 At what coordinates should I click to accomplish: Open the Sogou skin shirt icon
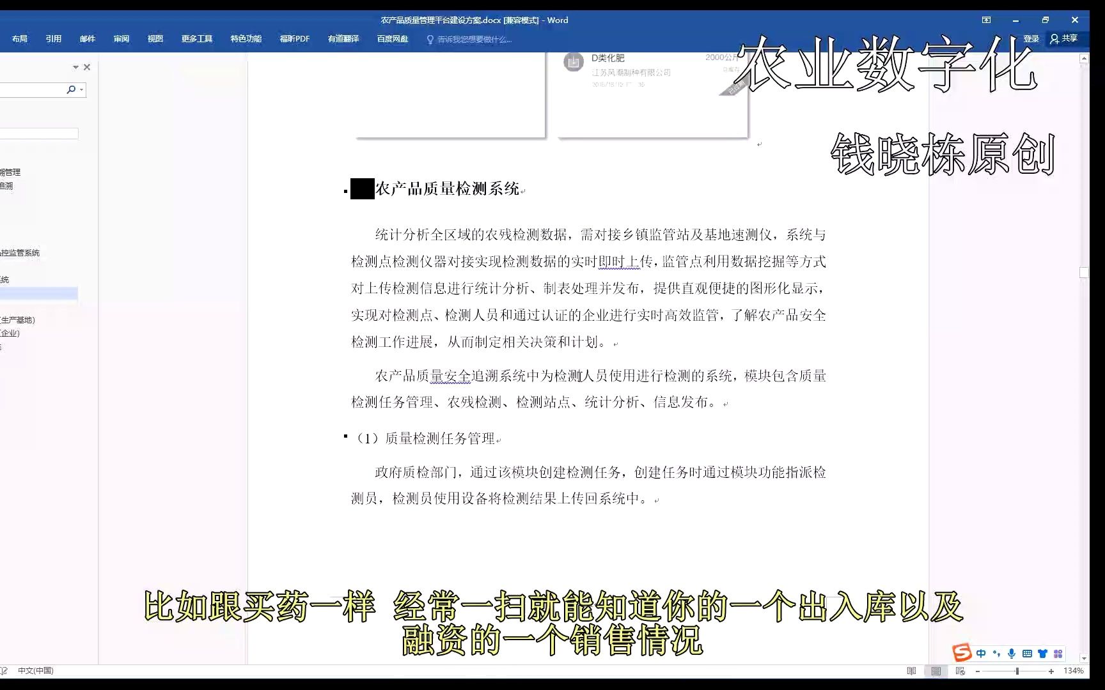pos(1042,654)
